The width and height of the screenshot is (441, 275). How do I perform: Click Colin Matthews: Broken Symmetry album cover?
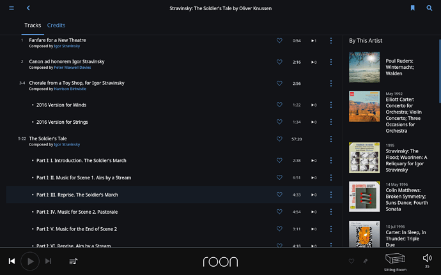coord(364,197)
